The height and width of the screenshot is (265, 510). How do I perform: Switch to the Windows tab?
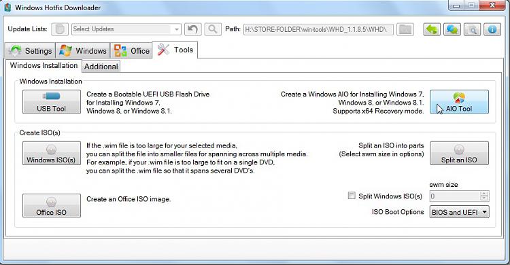pos(82,51)
